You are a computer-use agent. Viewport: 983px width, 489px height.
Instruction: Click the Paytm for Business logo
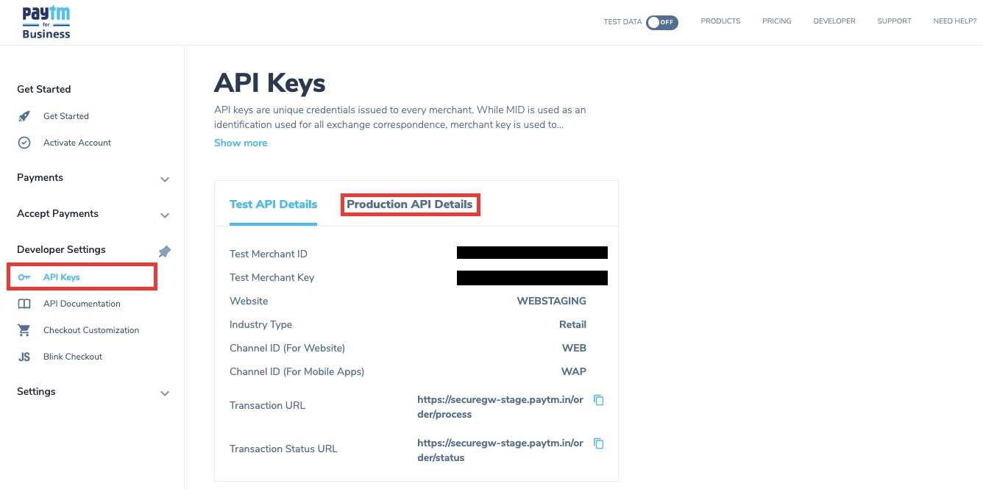pyautogui.click(x=46, y=22)
